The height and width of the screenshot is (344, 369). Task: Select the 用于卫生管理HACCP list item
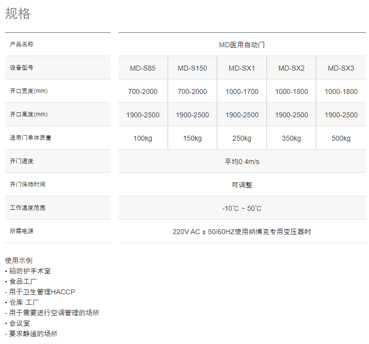[42, 292]
